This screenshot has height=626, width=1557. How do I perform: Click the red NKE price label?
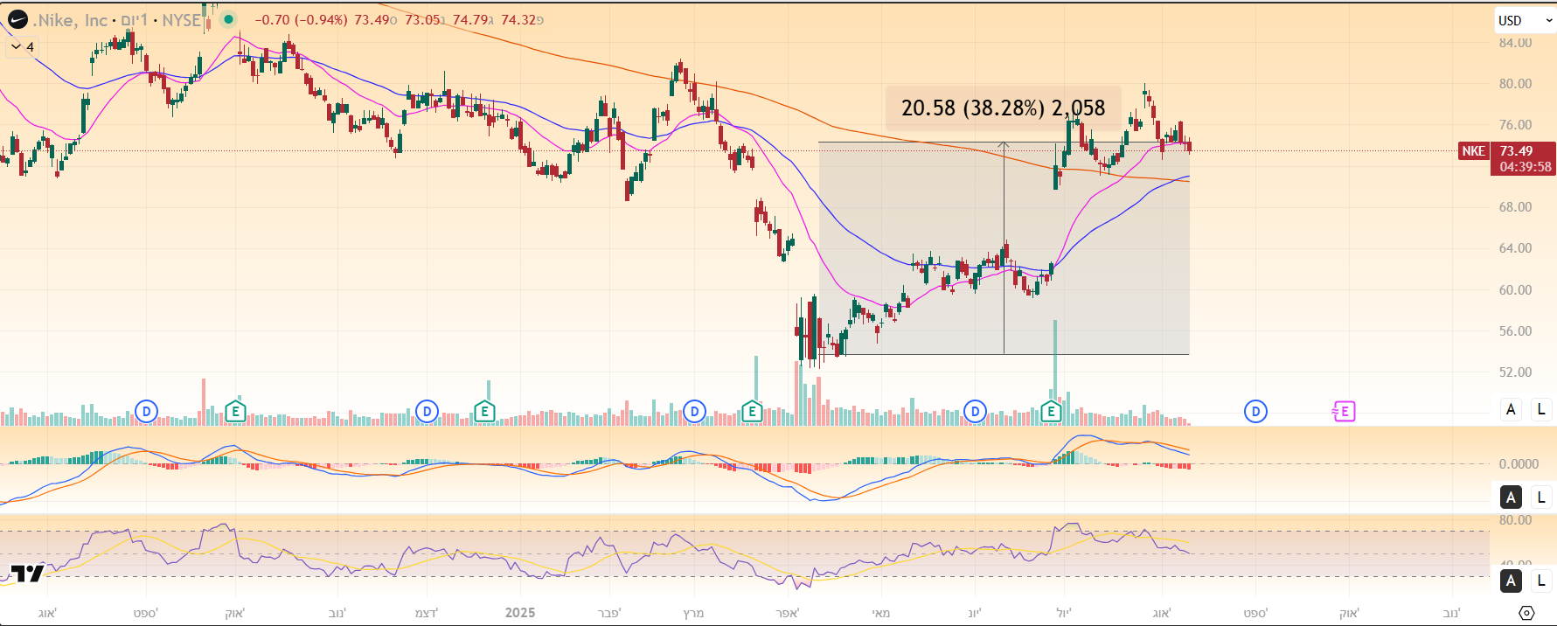click(x=1473, y=151)
